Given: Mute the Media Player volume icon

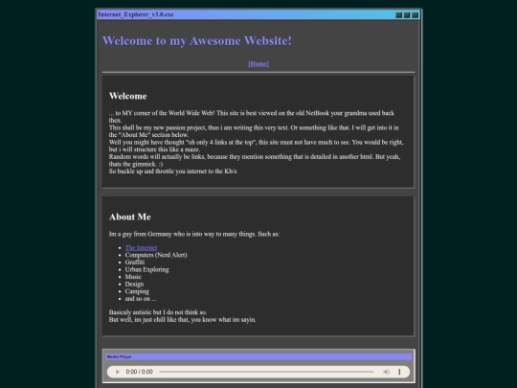Looking at the screenshot, I should tap(386, 372).
